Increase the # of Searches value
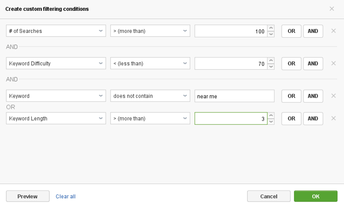The image size is (344, 207). 271,28
